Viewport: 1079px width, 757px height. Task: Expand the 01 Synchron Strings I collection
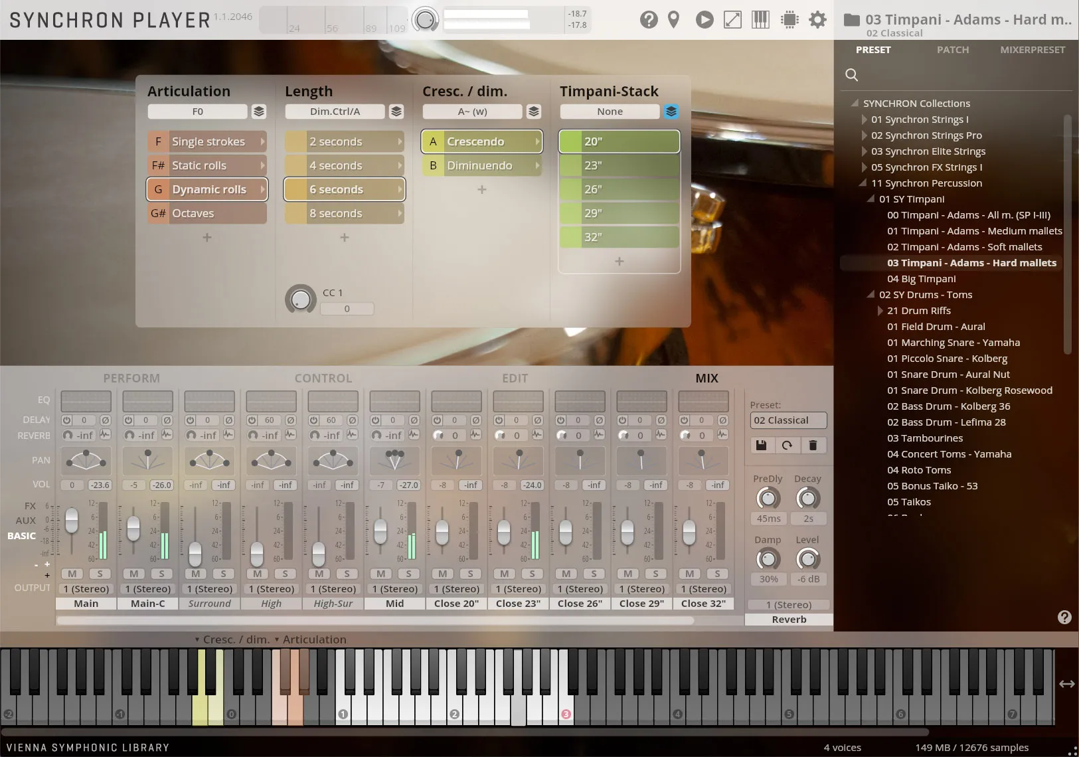[864, 120]
